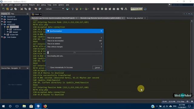The width and height of the screenshot is (194, 109).
Task: Close the Output tab
Action: click(x=41, y=14)
